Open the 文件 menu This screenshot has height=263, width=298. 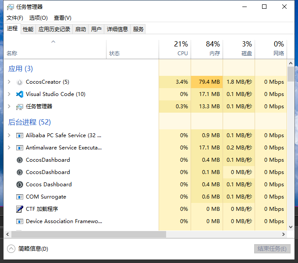pos(15,18)
